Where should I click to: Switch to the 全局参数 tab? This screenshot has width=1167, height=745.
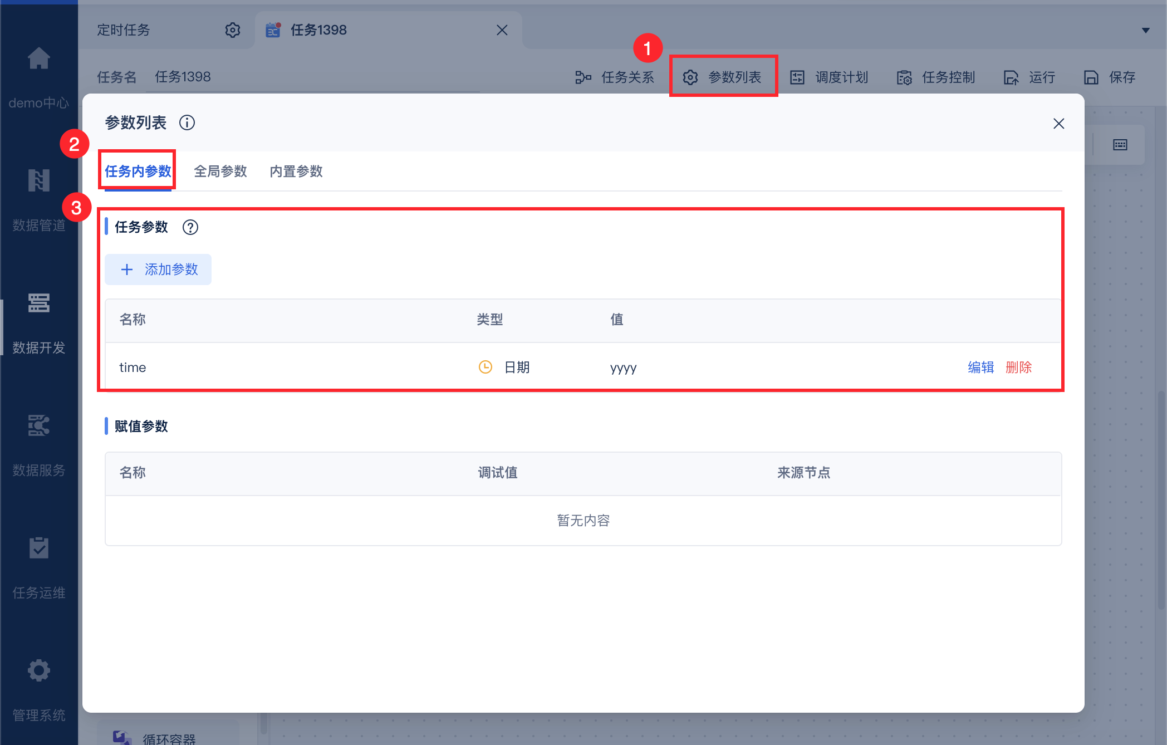point(220,171)
